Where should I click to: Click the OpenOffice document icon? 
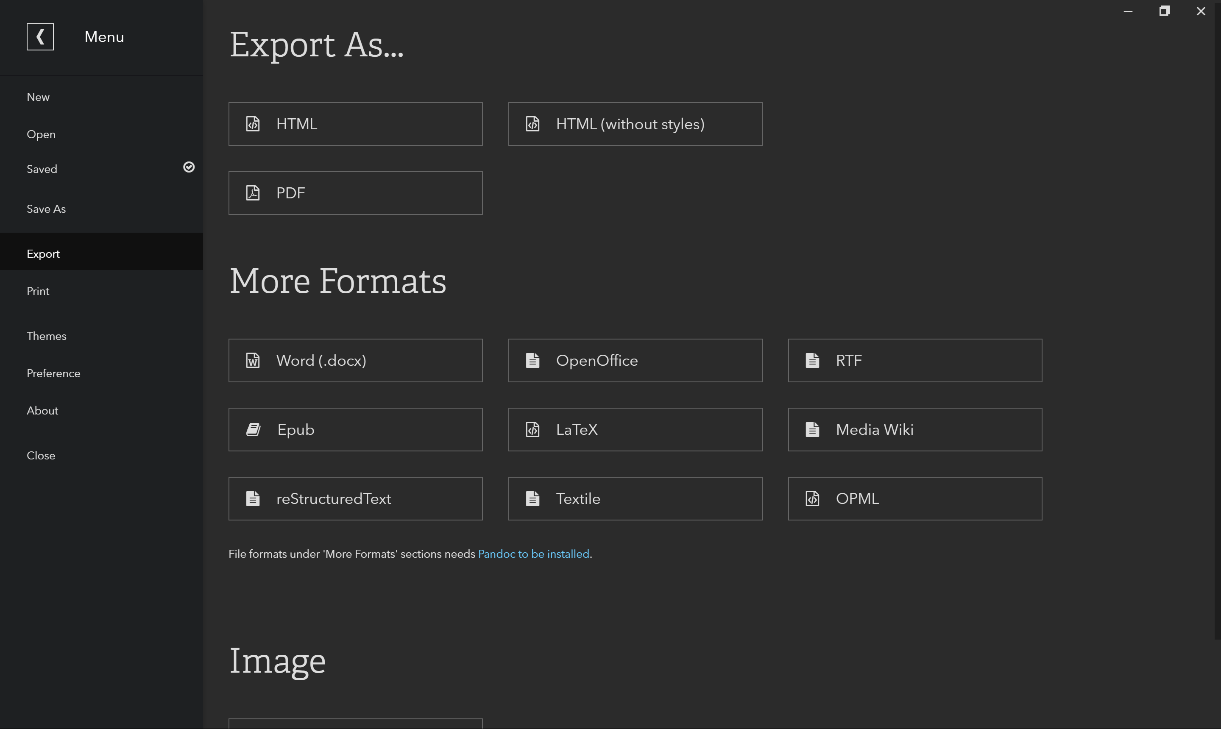(532, 361)
